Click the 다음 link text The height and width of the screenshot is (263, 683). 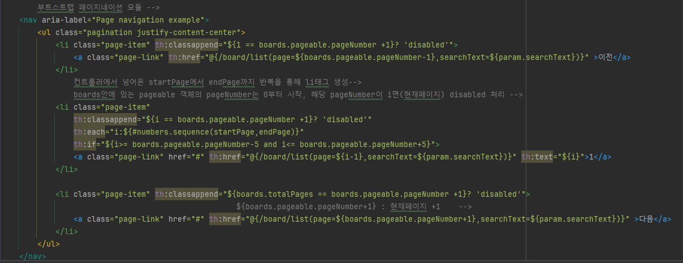pyautogui.click(x=645, y=219)
